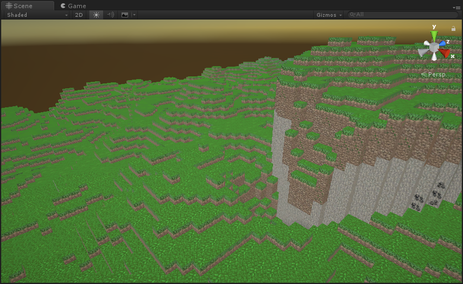Toggle scene lighting sun icon
This screenshot has width=463, height=284.
[96, 15]
